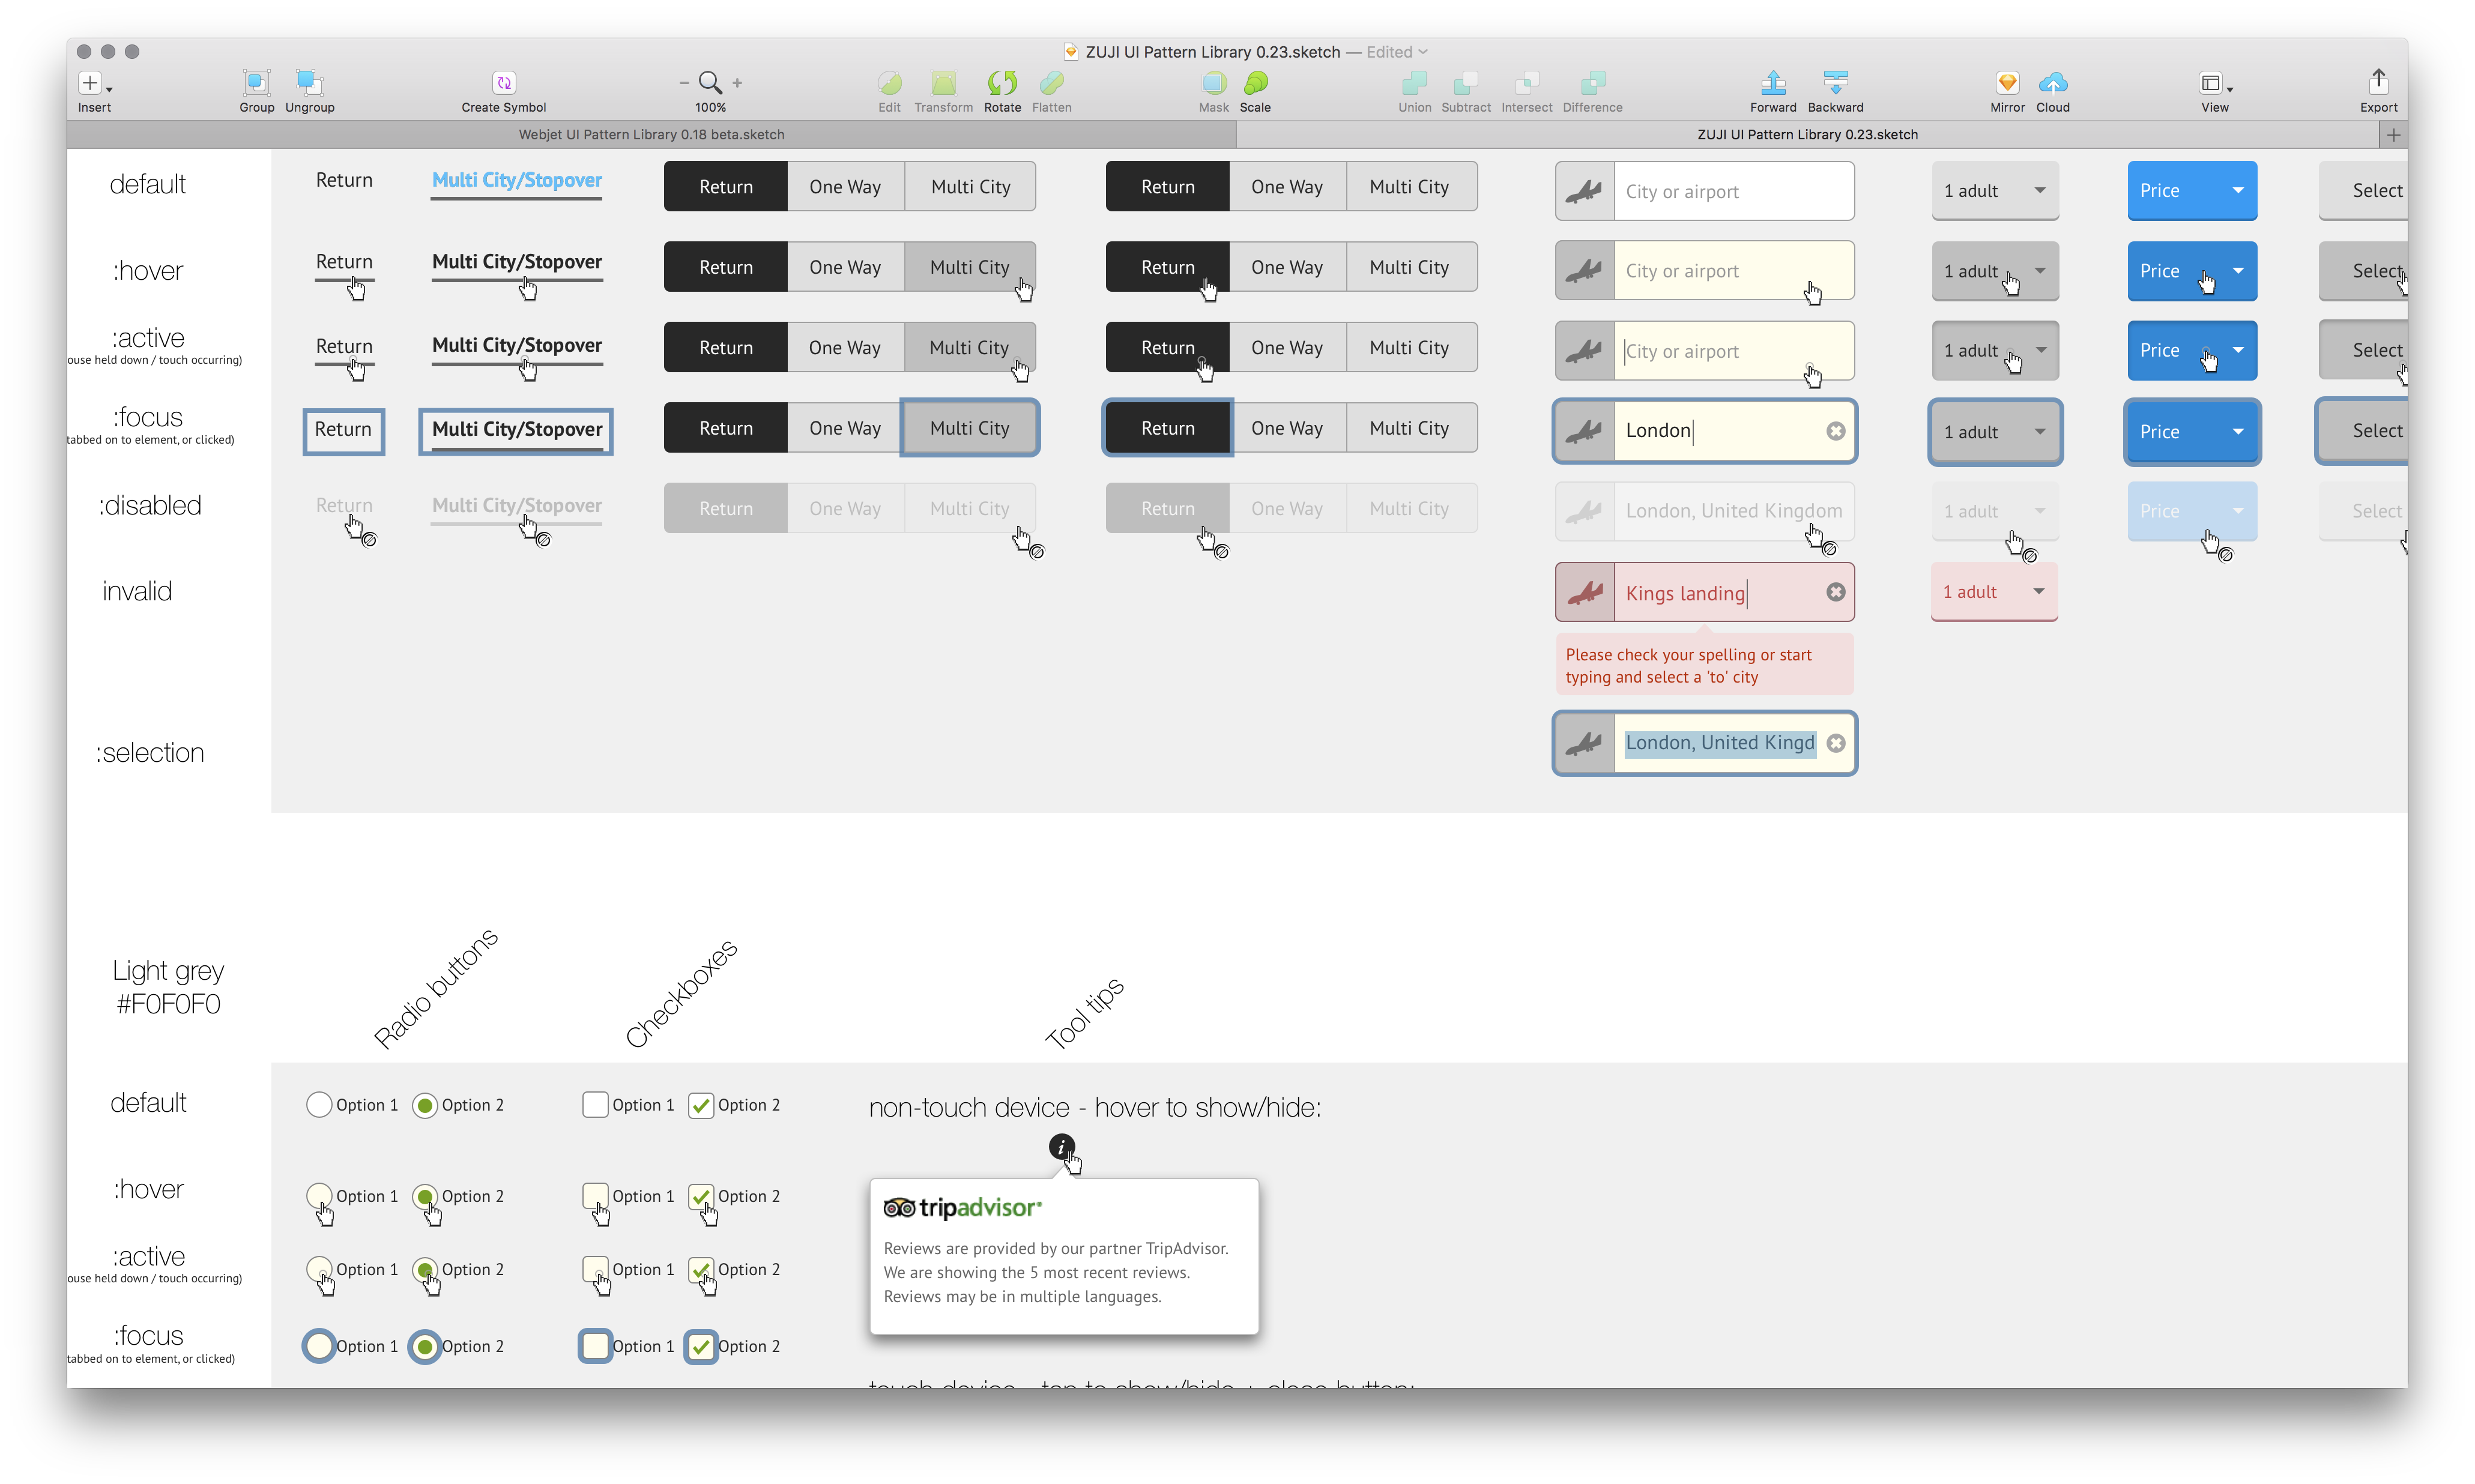Viewport: 2475px width, 1484px height.
Task: Select radio Option 1 in focus row
Action: coord(319,1346)
